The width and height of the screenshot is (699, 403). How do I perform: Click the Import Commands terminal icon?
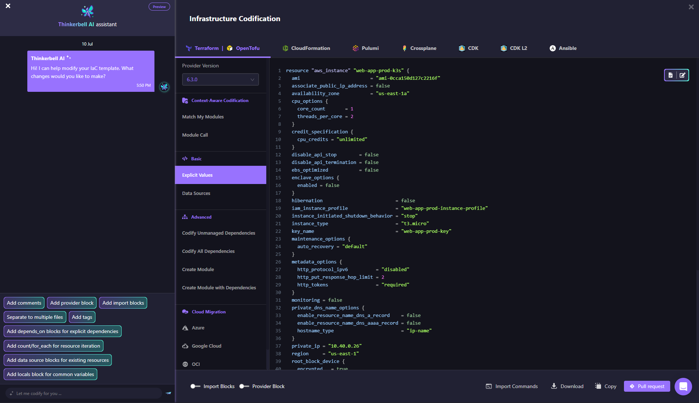pyautogui.click(x=489, y=386)
